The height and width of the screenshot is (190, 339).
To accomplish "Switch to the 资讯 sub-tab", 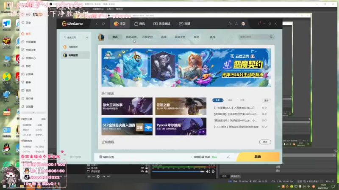I will [x=115, y=37].
